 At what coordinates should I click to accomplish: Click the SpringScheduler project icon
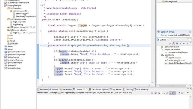tap(5, 68)
